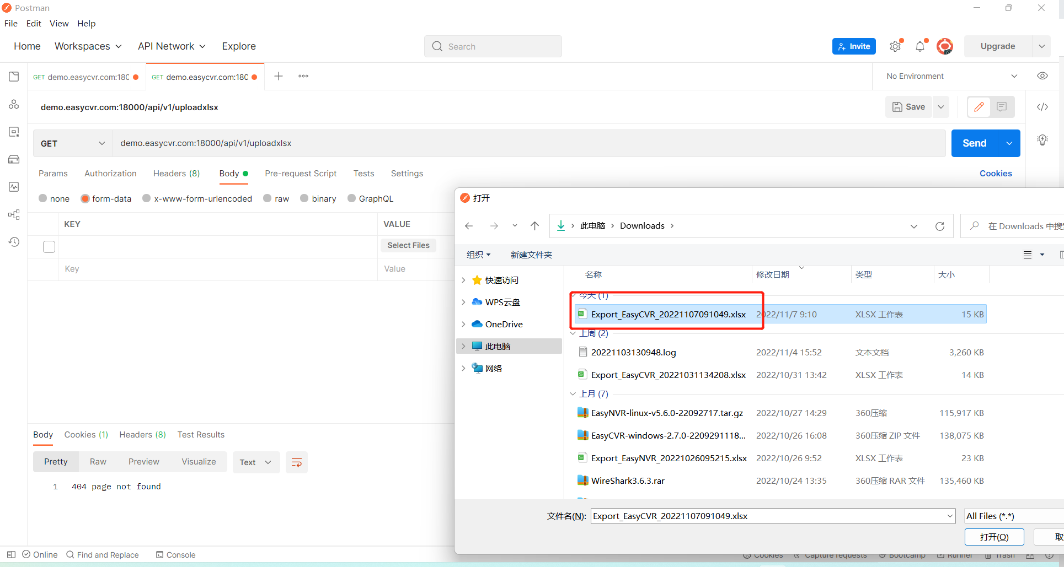The width and height of the screenshot is (1064, 567).
Task: Open the File menu
Action: point(11,23)
